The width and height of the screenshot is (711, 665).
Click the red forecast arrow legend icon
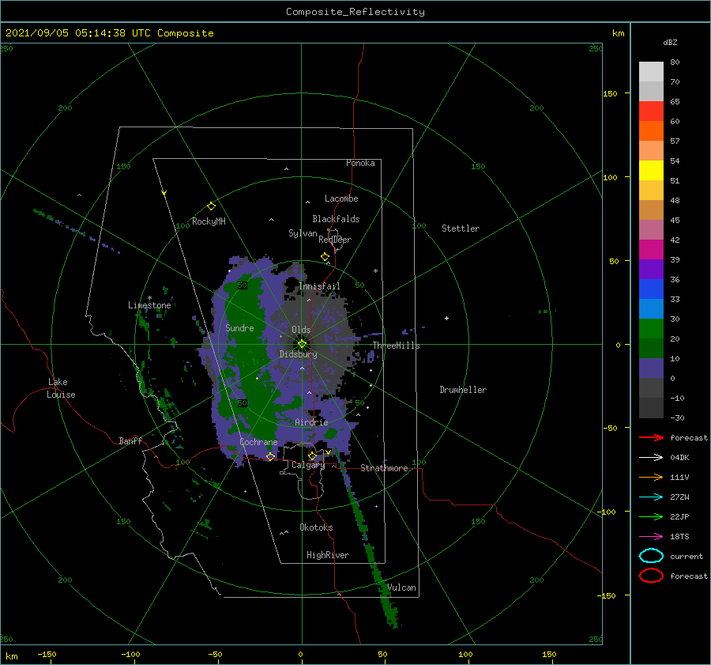(x=651, y=437)
